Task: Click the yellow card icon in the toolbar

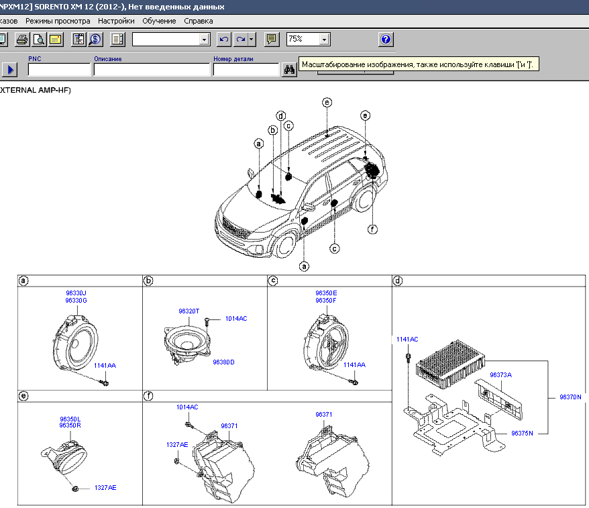Action: (54, 40)
